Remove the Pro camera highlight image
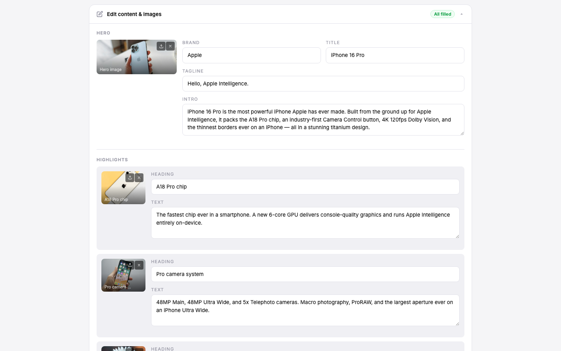This screenshot has height=351, width=561. (x=139, y=265)
